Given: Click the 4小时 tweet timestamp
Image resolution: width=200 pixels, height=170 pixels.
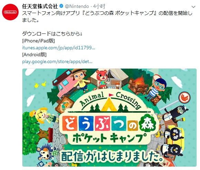Looking at the screenshot, I should 99,6.
